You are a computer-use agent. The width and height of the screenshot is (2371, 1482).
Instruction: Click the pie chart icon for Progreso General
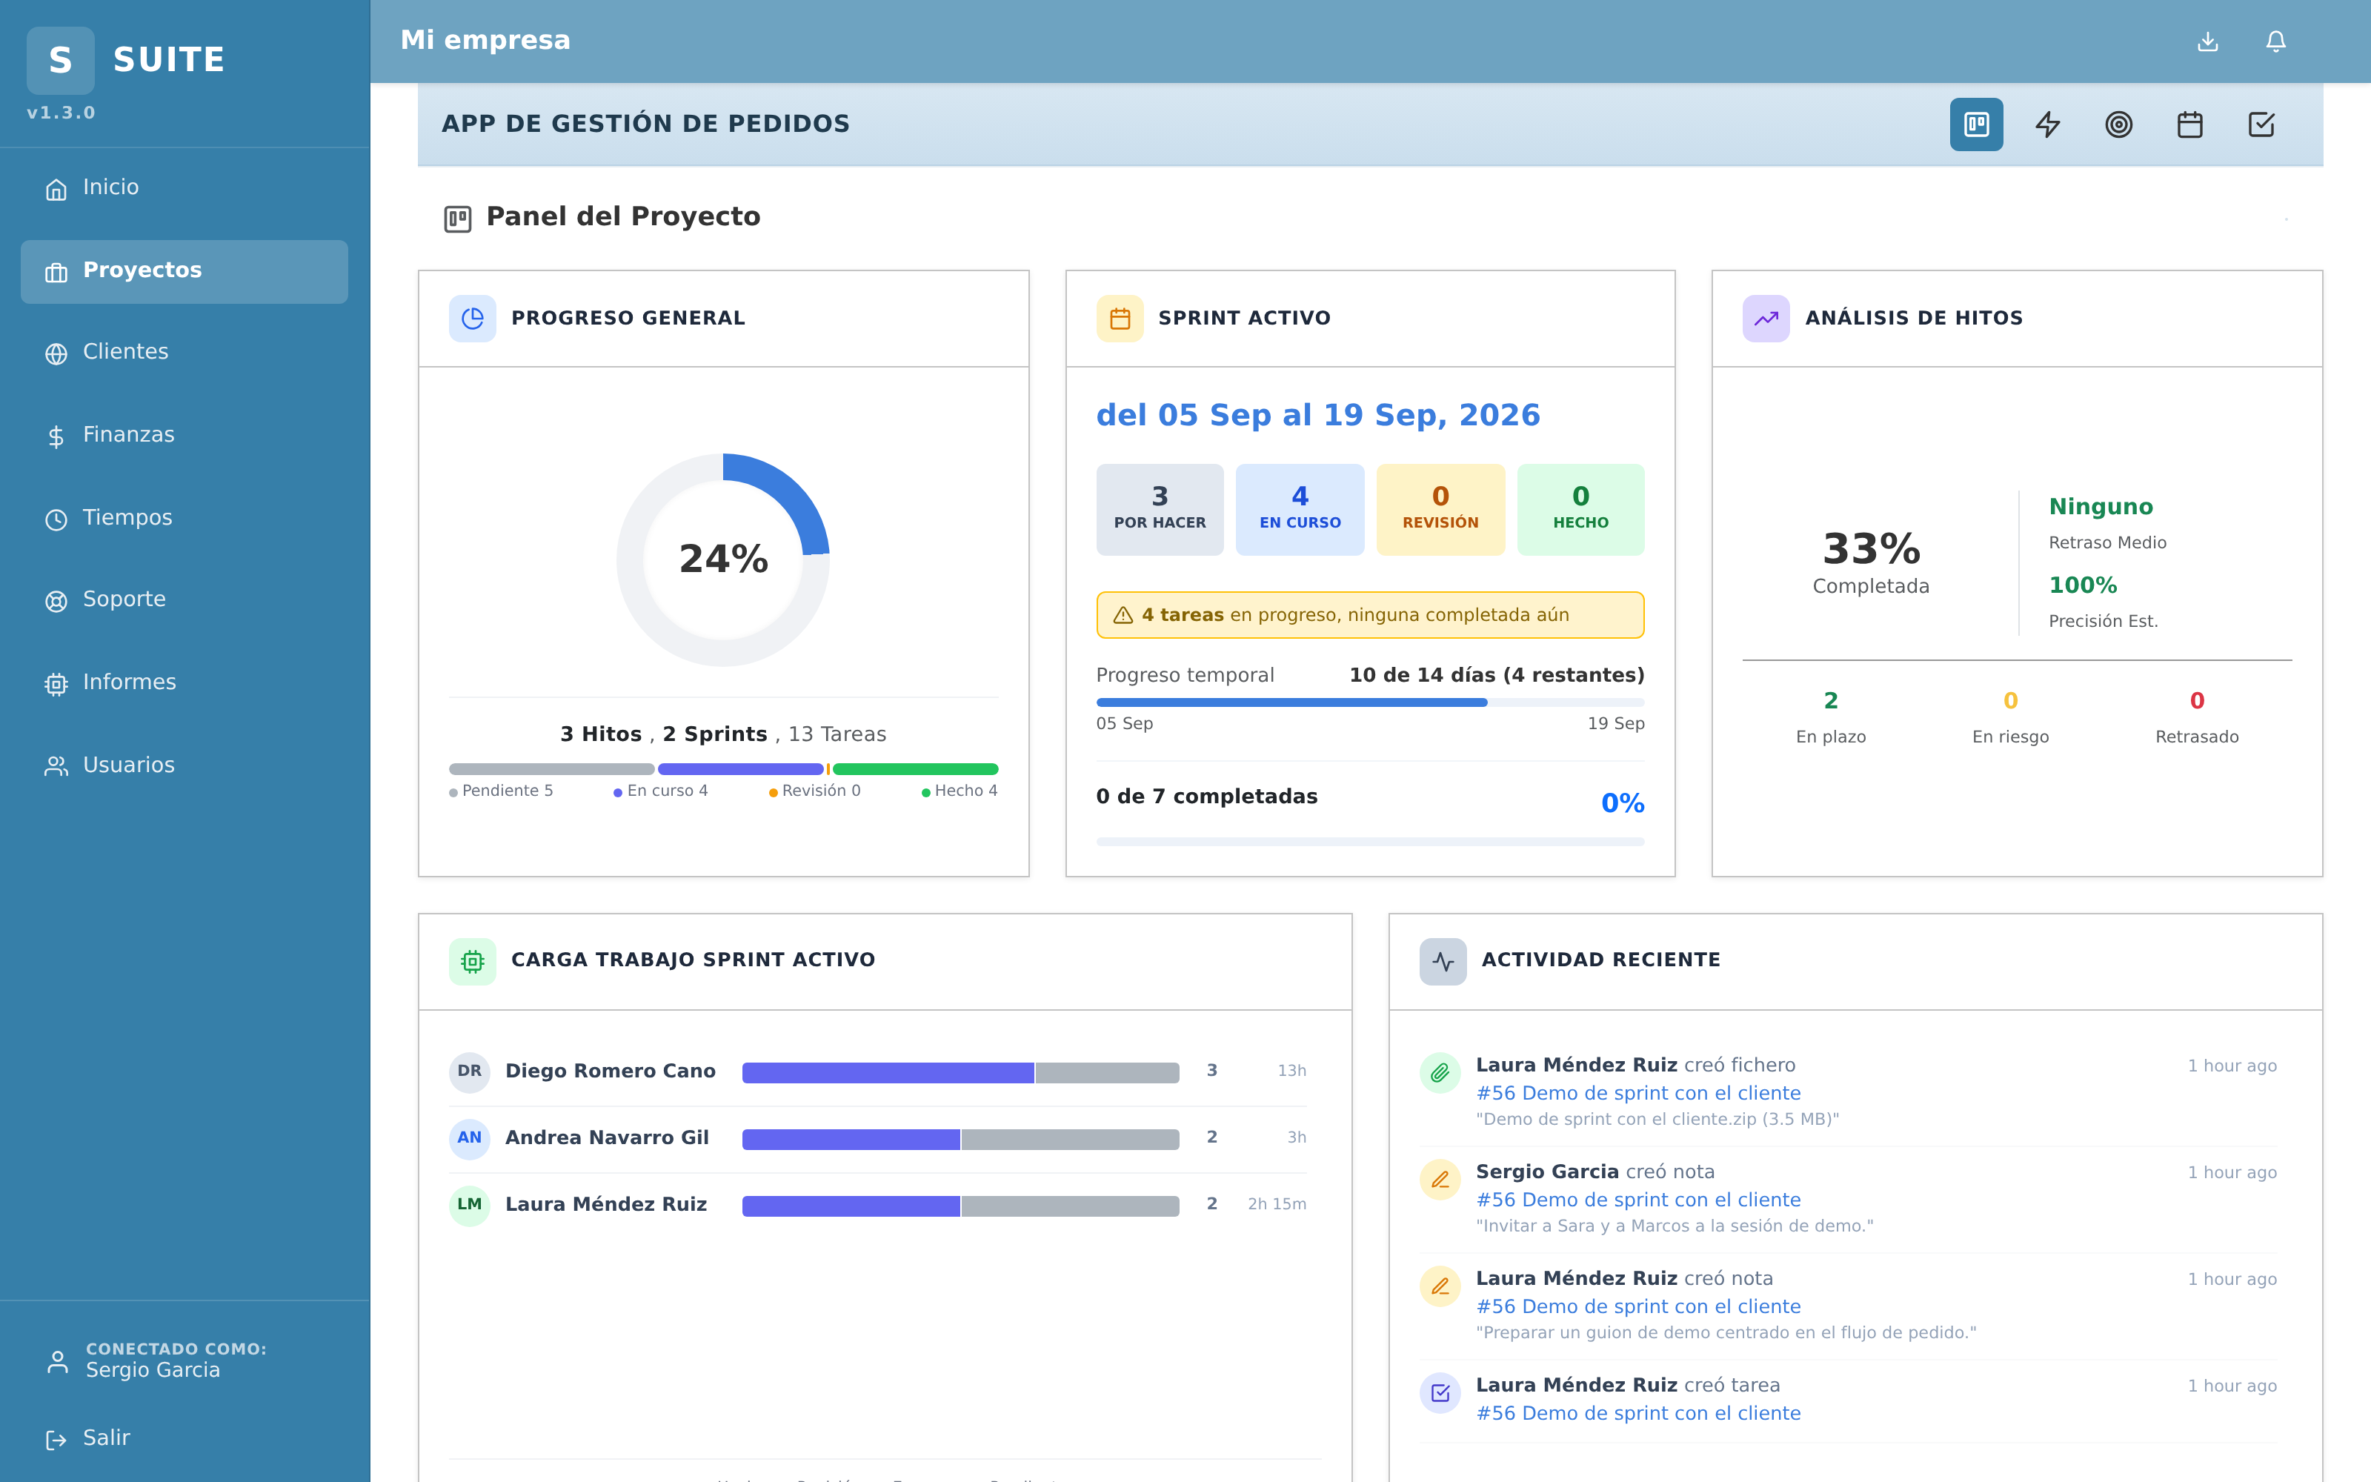tap(472, 319)
